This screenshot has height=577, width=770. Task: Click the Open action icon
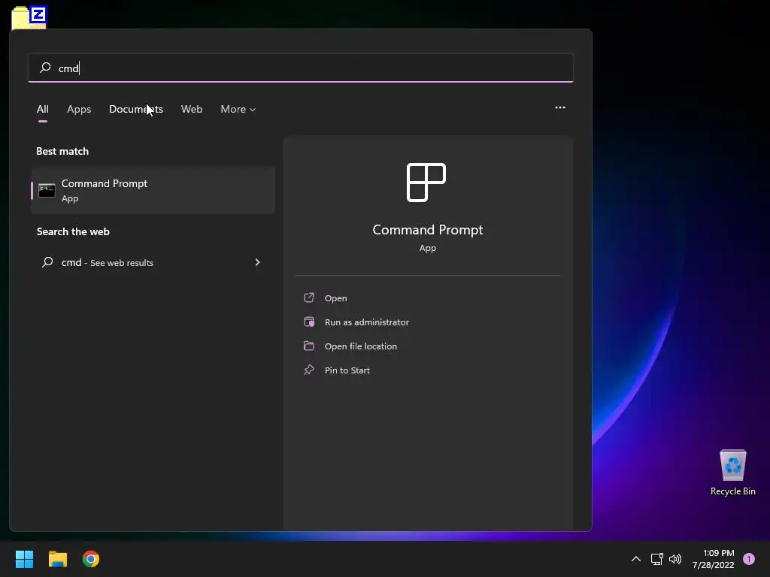click(x=309, y=298)
